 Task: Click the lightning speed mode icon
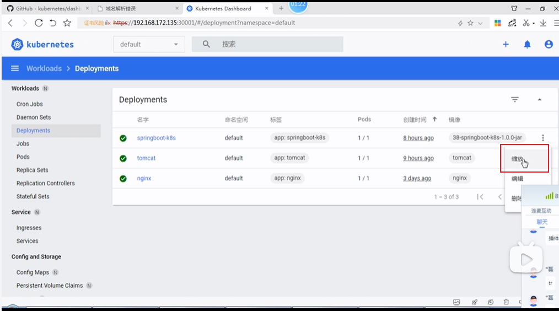(460, 23)
